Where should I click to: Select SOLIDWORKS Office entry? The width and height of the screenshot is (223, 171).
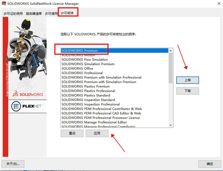pos(114,68)
